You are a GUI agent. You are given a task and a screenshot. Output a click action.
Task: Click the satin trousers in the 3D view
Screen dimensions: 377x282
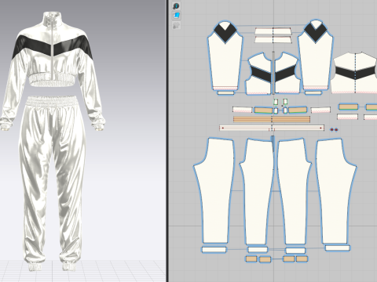pyautogui.click(x=53, y=183)
